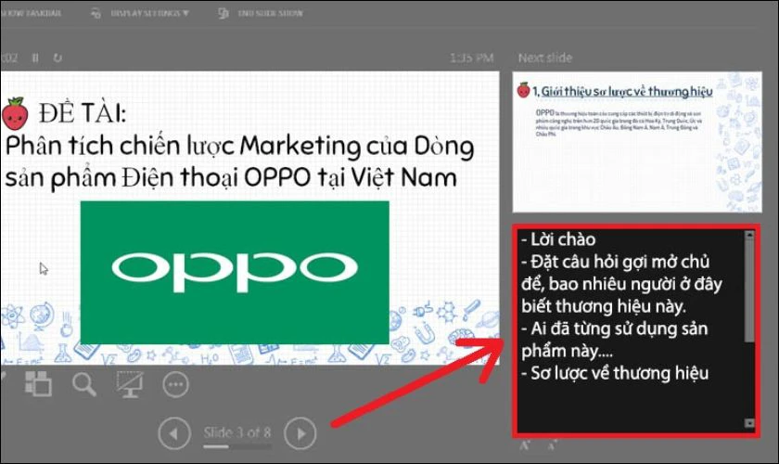This screenshot has width=779, height=464.
Task: Restart the presentation timer
Action: tap(57, 58)
